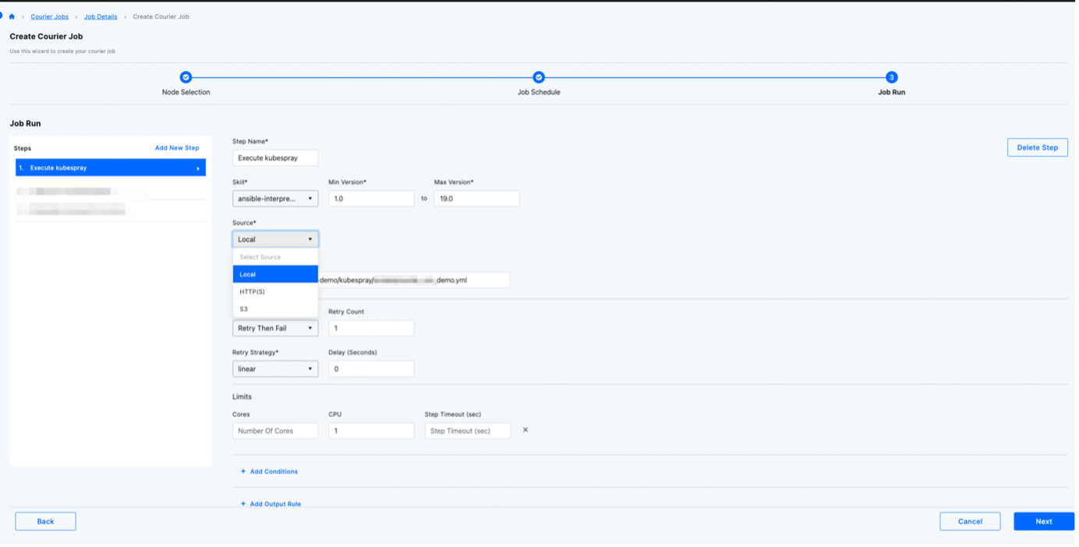Open the Retry Strategy dropdown
Screen dimensions: 1079x547
pyautogui.click(x=275, y=368)
